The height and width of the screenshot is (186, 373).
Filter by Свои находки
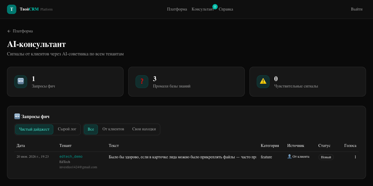[144, 129]
